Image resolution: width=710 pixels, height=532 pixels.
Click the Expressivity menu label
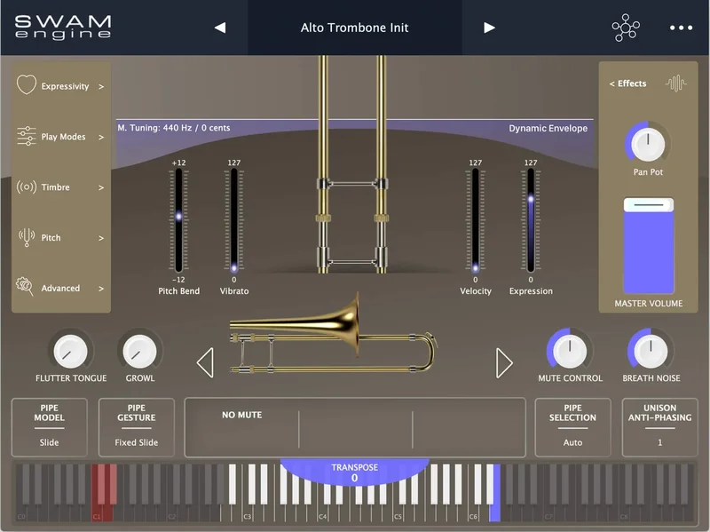tap(65, 86)
